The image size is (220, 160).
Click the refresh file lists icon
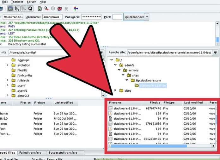(40, 9)
